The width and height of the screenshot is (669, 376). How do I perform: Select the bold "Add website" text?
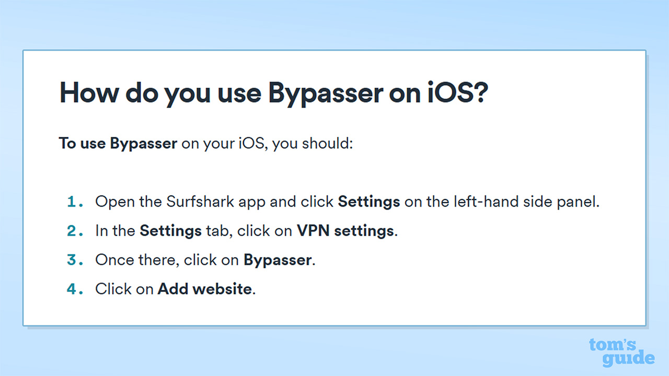(x=205, y=289)
